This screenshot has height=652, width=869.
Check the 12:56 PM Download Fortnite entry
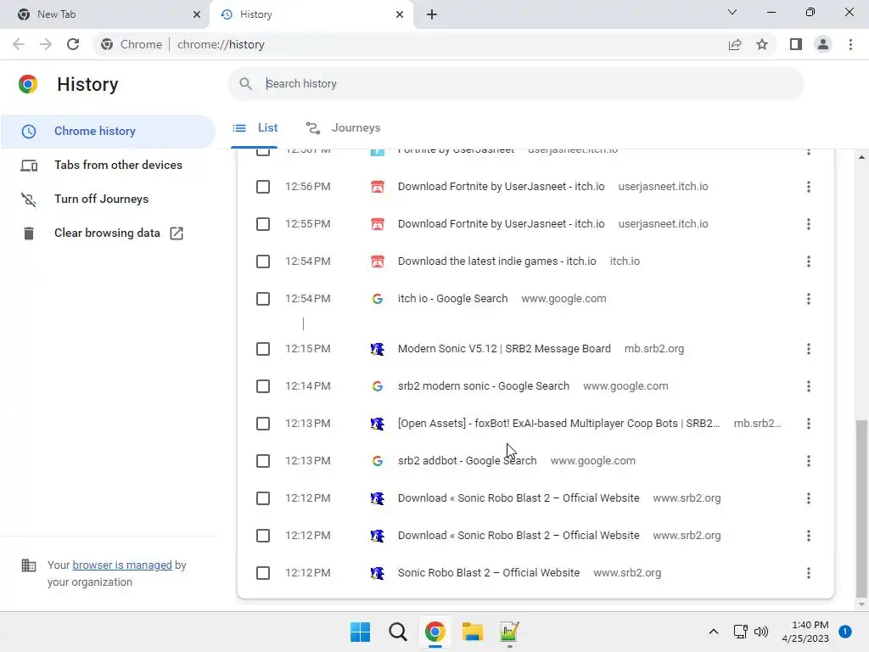263,187
